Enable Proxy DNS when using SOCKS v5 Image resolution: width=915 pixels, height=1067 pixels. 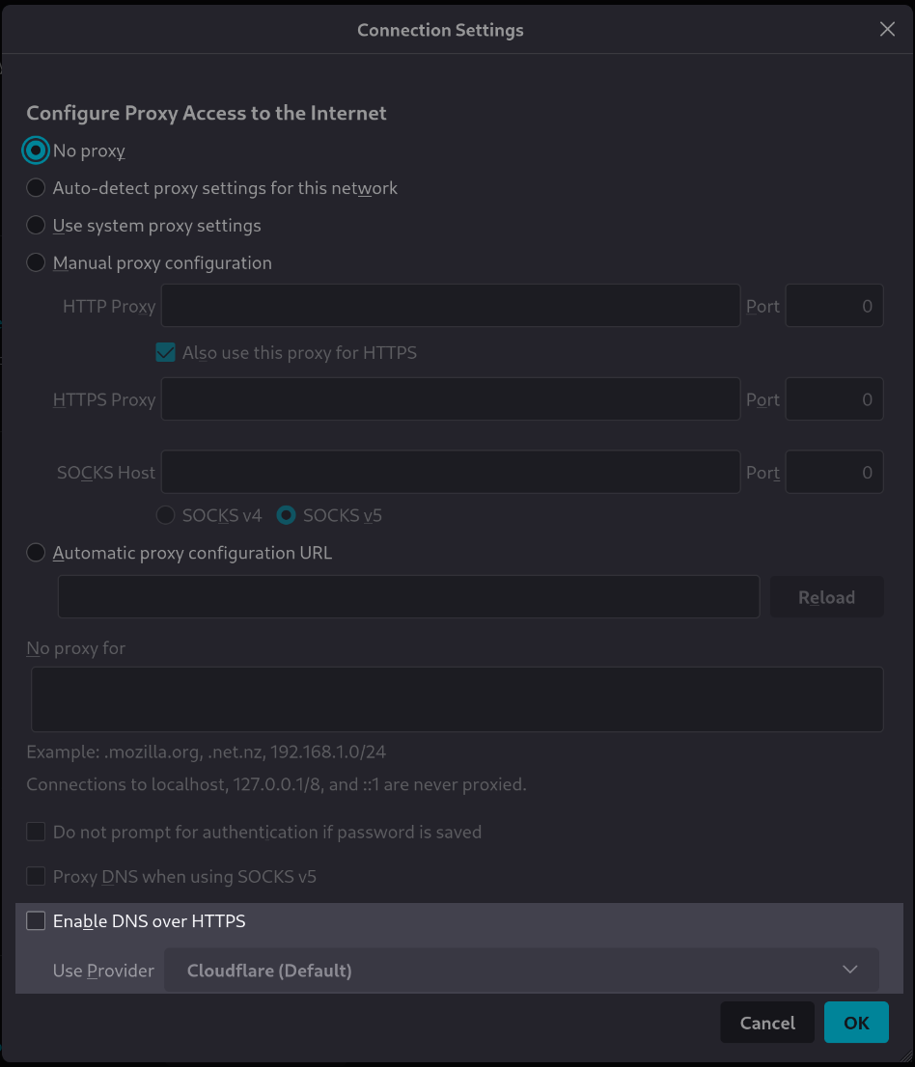click(36, 876)
